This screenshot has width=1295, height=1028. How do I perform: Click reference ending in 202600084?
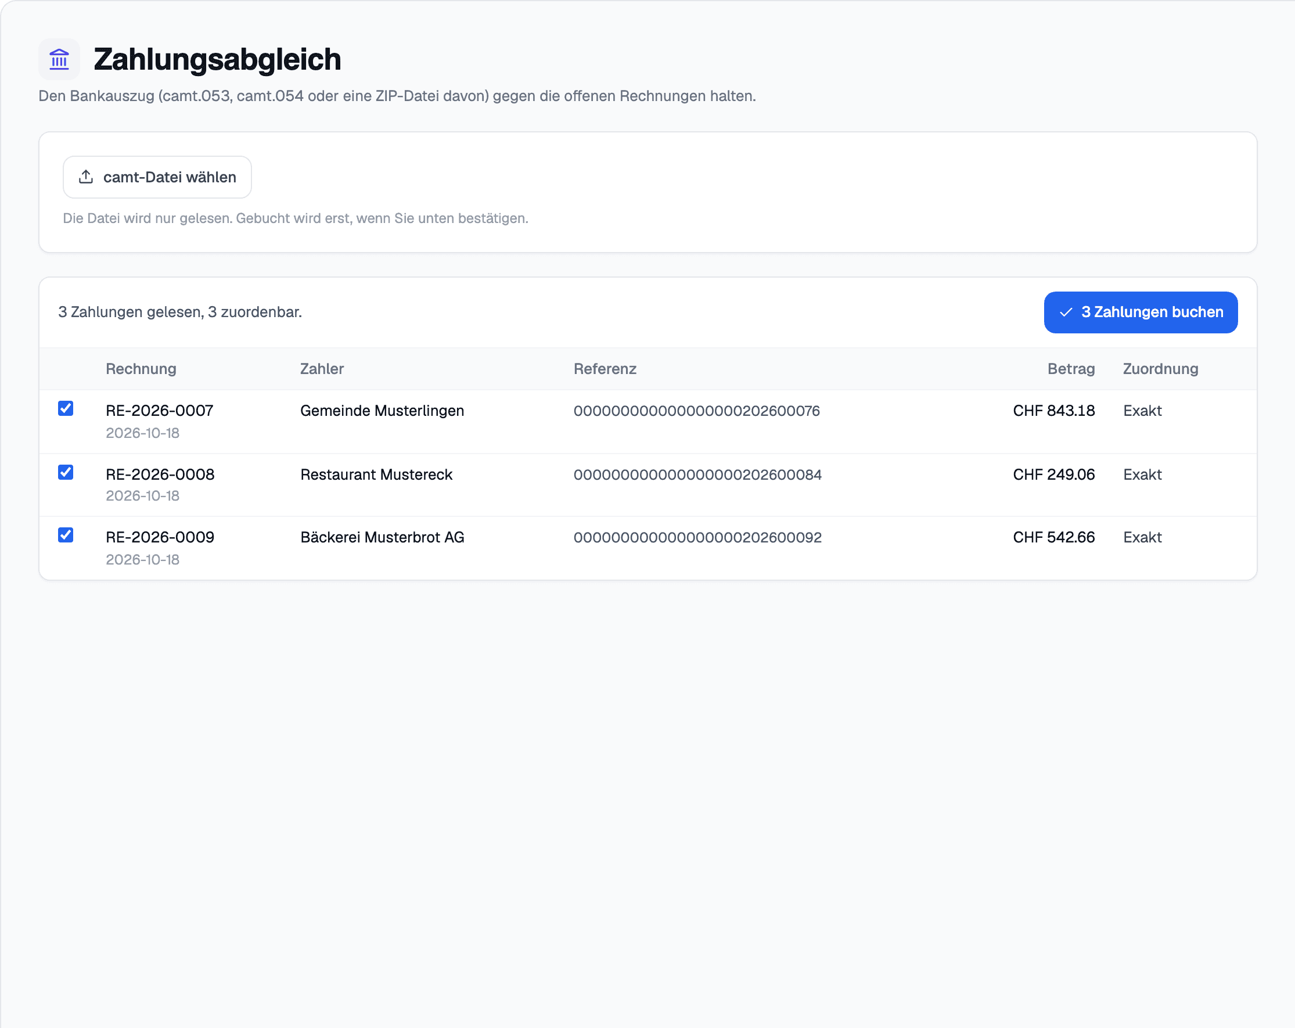697,474
